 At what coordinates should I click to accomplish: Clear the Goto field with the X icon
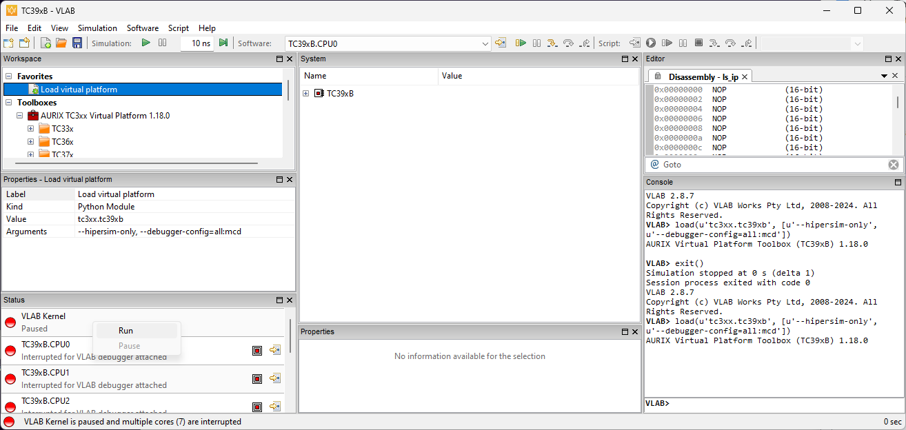[x=894, y=165]
